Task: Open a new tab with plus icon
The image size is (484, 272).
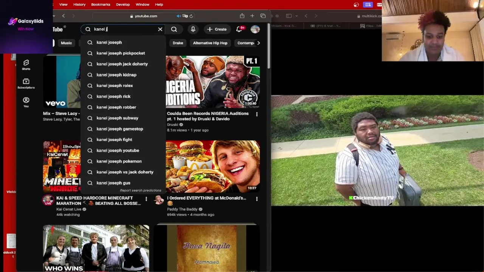Action: [x=252, y=16]
